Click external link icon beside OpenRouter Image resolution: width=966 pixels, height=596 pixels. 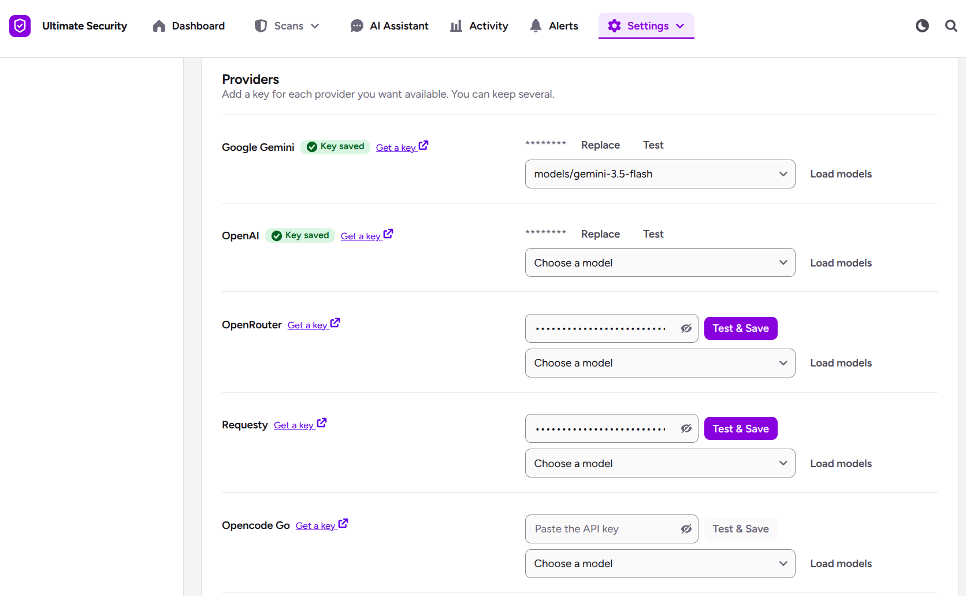pos(335,323)
